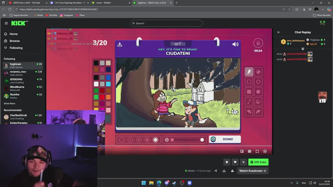Click the undo arrow in Gartic tools
333x187 pixels.
tap(249, 112)
